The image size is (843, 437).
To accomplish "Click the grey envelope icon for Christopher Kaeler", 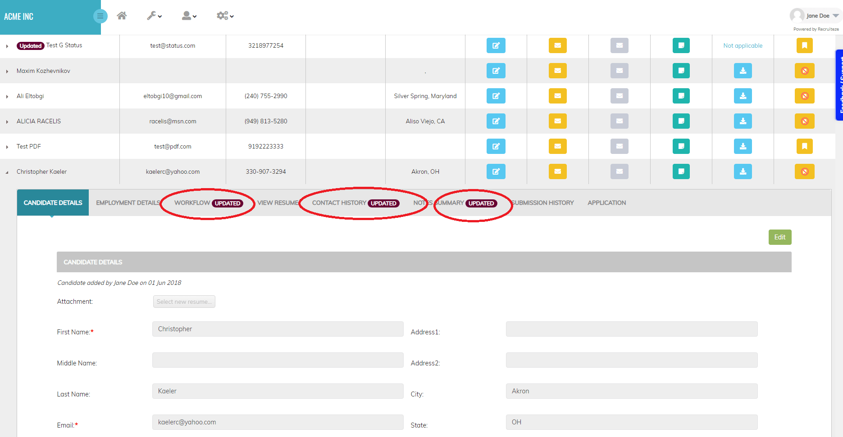I will point(620,171).
